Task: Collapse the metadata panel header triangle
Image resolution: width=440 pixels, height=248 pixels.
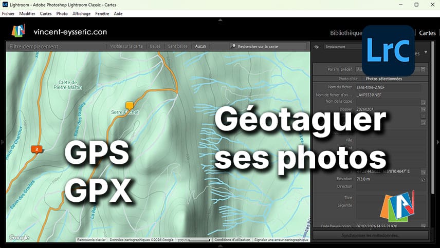Action: pyautogui.click(x=426, y=52)
